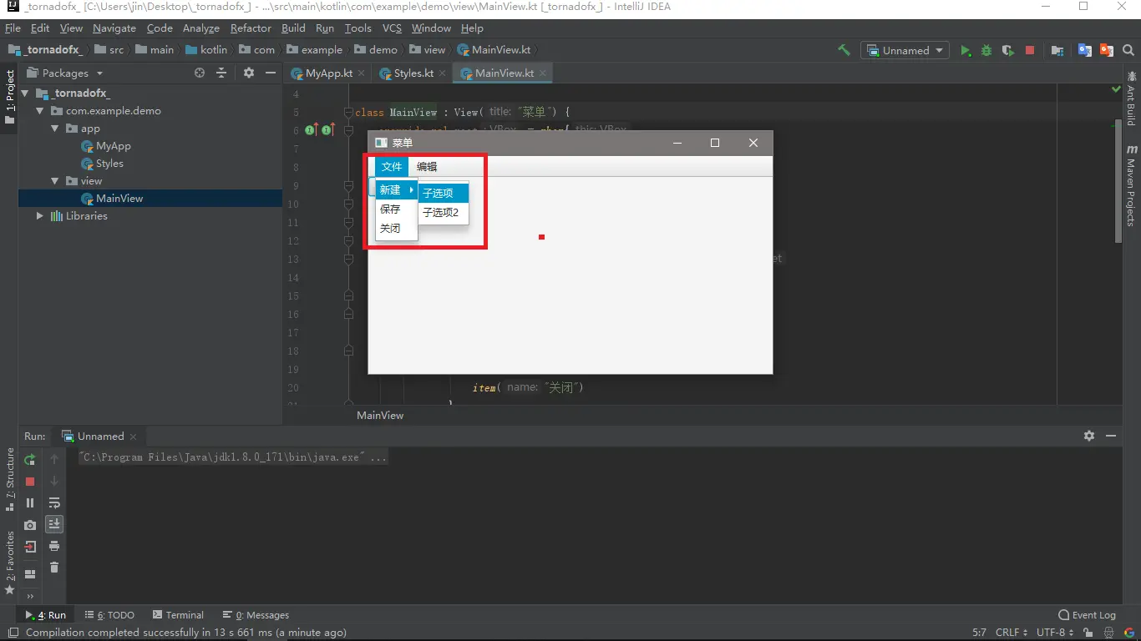Expand more Run panel actions chevrons

click(x=30, y=596)
